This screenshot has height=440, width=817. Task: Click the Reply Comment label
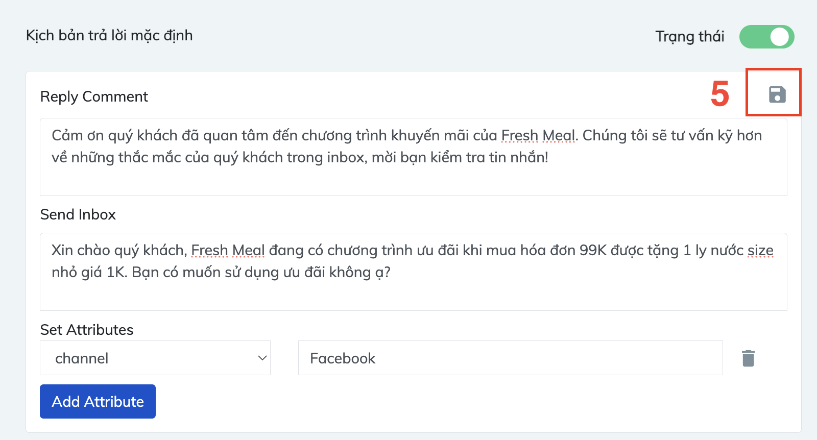tap(94, 96)
